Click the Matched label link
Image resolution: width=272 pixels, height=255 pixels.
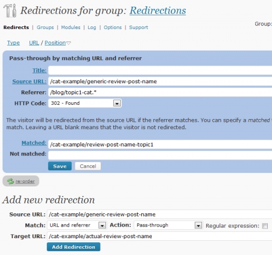34,143
